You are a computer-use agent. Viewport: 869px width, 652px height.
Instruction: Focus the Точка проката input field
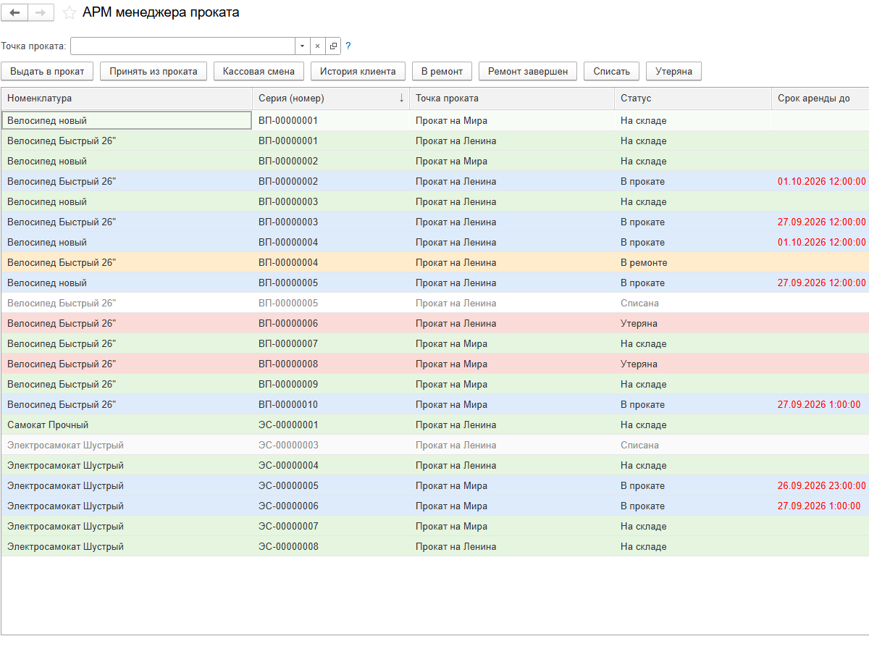pyautogui.click(x=182, y=46)
